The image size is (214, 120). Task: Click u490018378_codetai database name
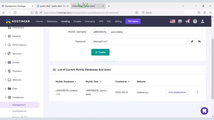66,90
